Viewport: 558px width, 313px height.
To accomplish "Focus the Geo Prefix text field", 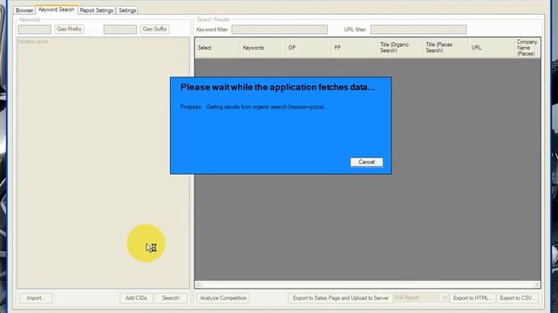I will point(35,30).
